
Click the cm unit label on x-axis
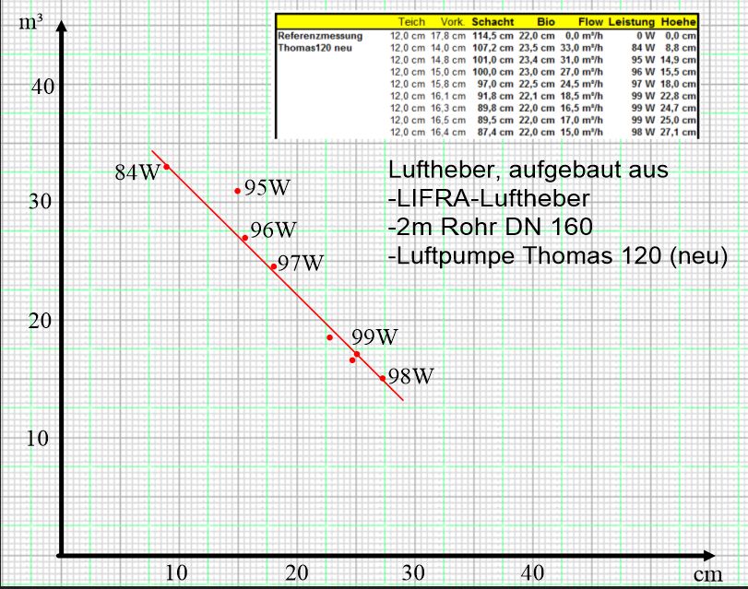tap(706, 575)
